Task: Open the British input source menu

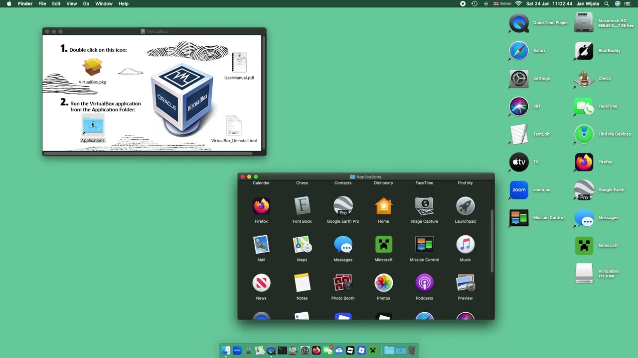Action: pyautogui.click(x=502, y=3)
